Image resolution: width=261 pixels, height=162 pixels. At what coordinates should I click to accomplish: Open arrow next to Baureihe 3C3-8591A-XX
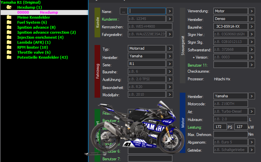point(252,27)
